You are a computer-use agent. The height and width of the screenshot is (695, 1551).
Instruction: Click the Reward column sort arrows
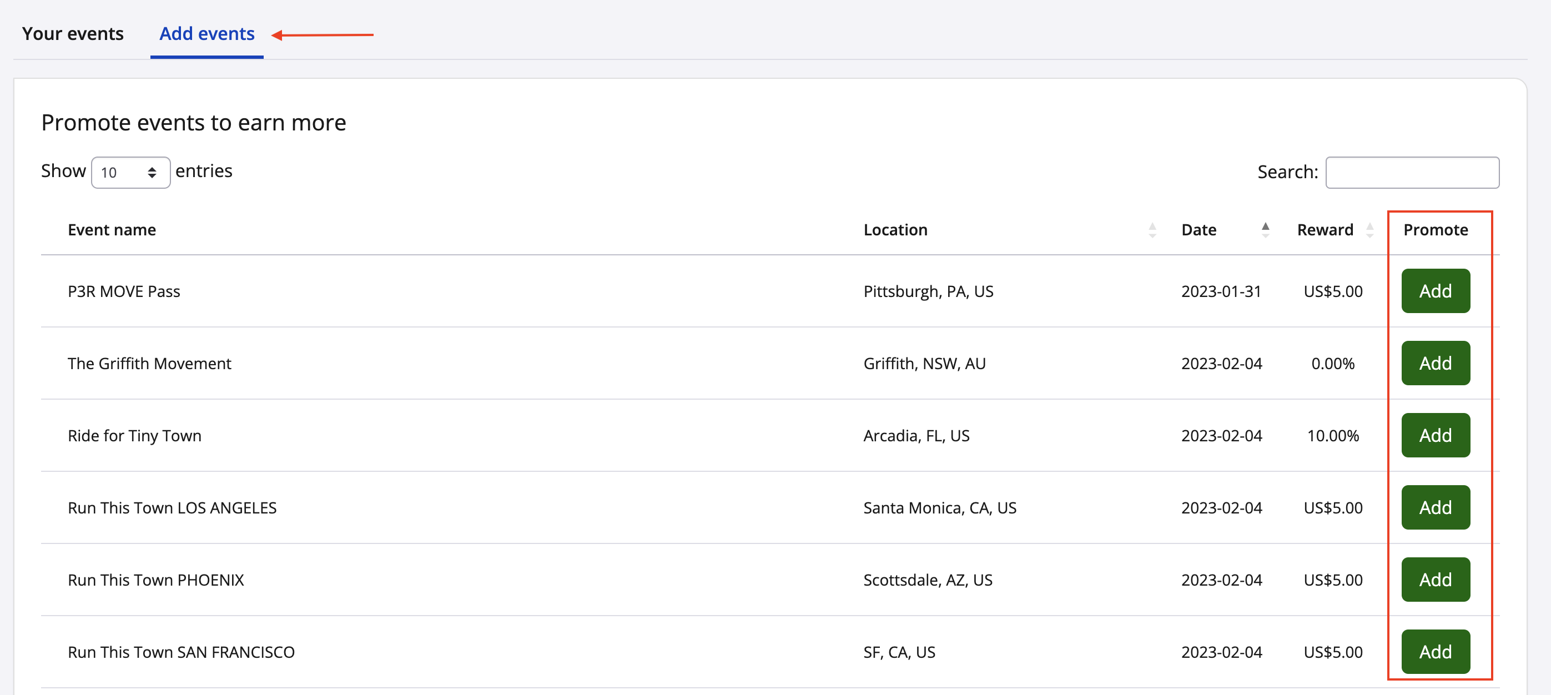click(x=1370, y=230)
